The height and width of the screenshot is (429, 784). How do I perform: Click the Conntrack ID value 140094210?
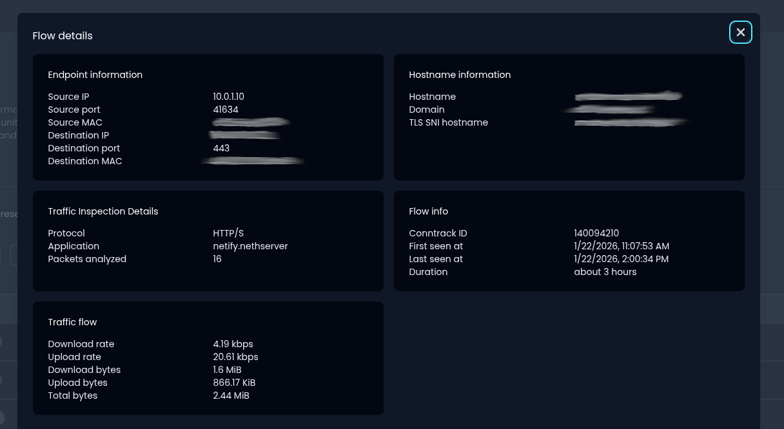coord(596,233)
